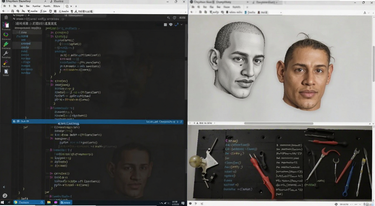
Task: Show hidden tray icons with the taskbar chevron
Action: (x=161, y=203)
